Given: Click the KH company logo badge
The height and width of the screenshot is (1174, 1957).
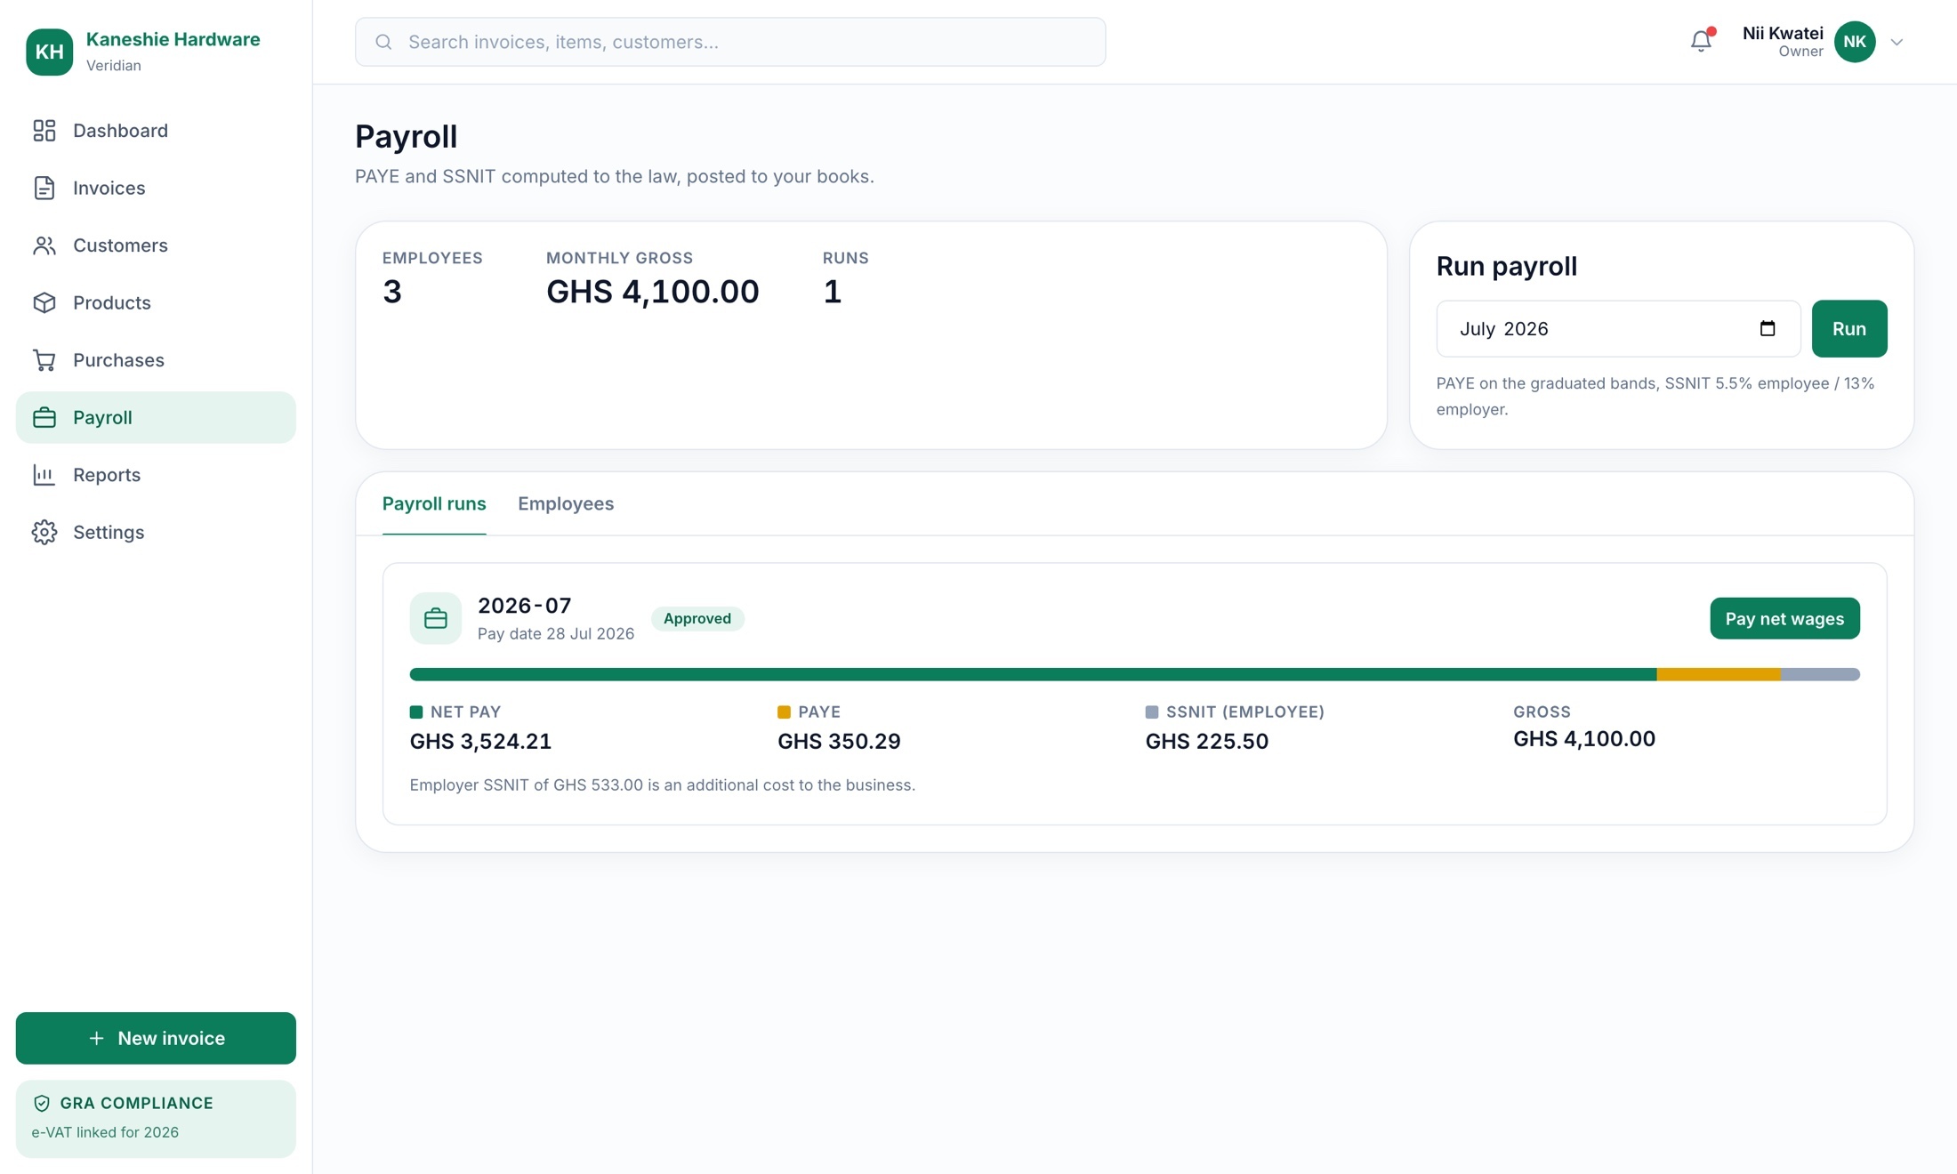Looking at the screenshot, I should [49, 52].
